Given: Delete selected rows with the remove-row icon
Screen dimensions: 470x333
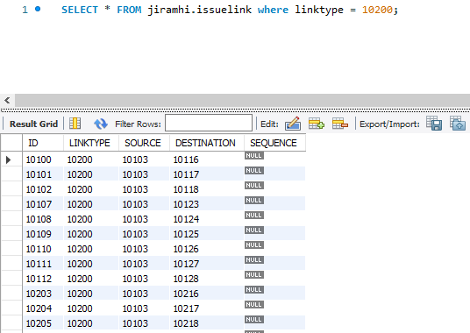Looking at the screenshot, I should [x=340, y=124].
